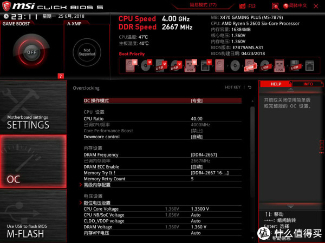Click last network boot priority icon
Image resolution: width=325 pixels, height=243 pixels.
(309, 65)
